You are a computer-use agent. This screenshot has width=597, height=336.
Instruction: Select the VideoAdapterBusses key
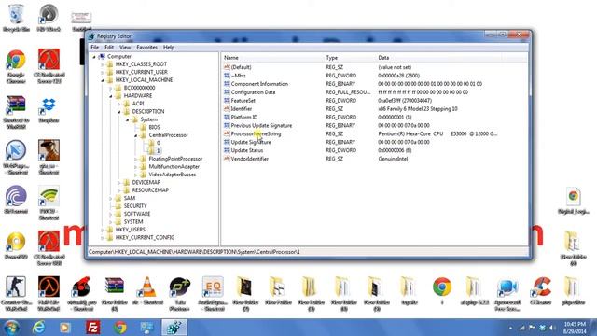(x=172, y=175)
